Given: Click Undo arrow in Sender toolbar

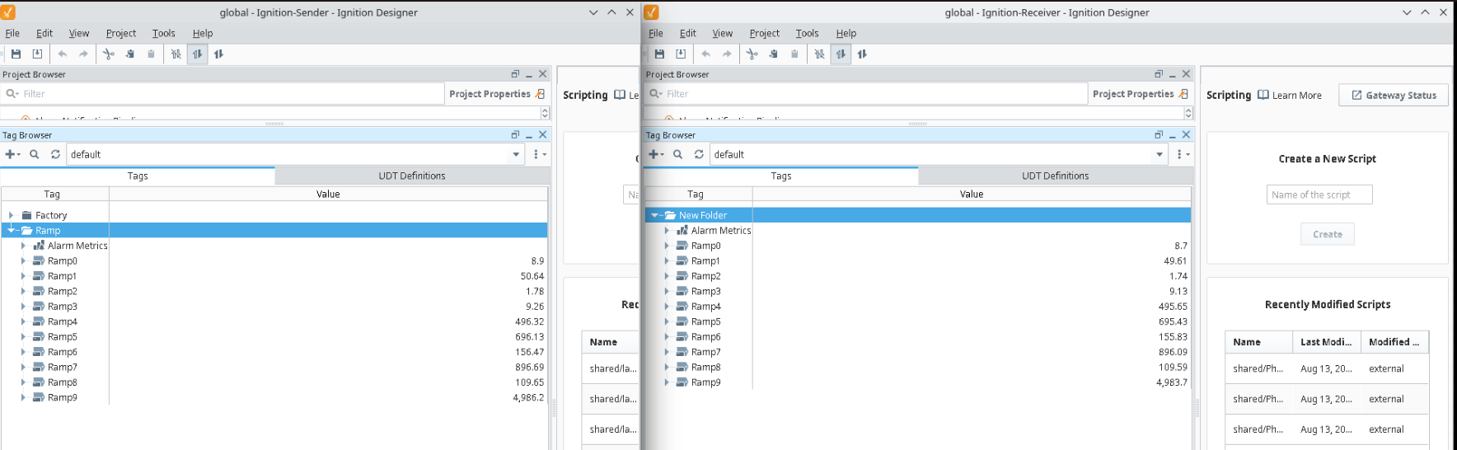Looking at the screenshot, I should 63,54.
